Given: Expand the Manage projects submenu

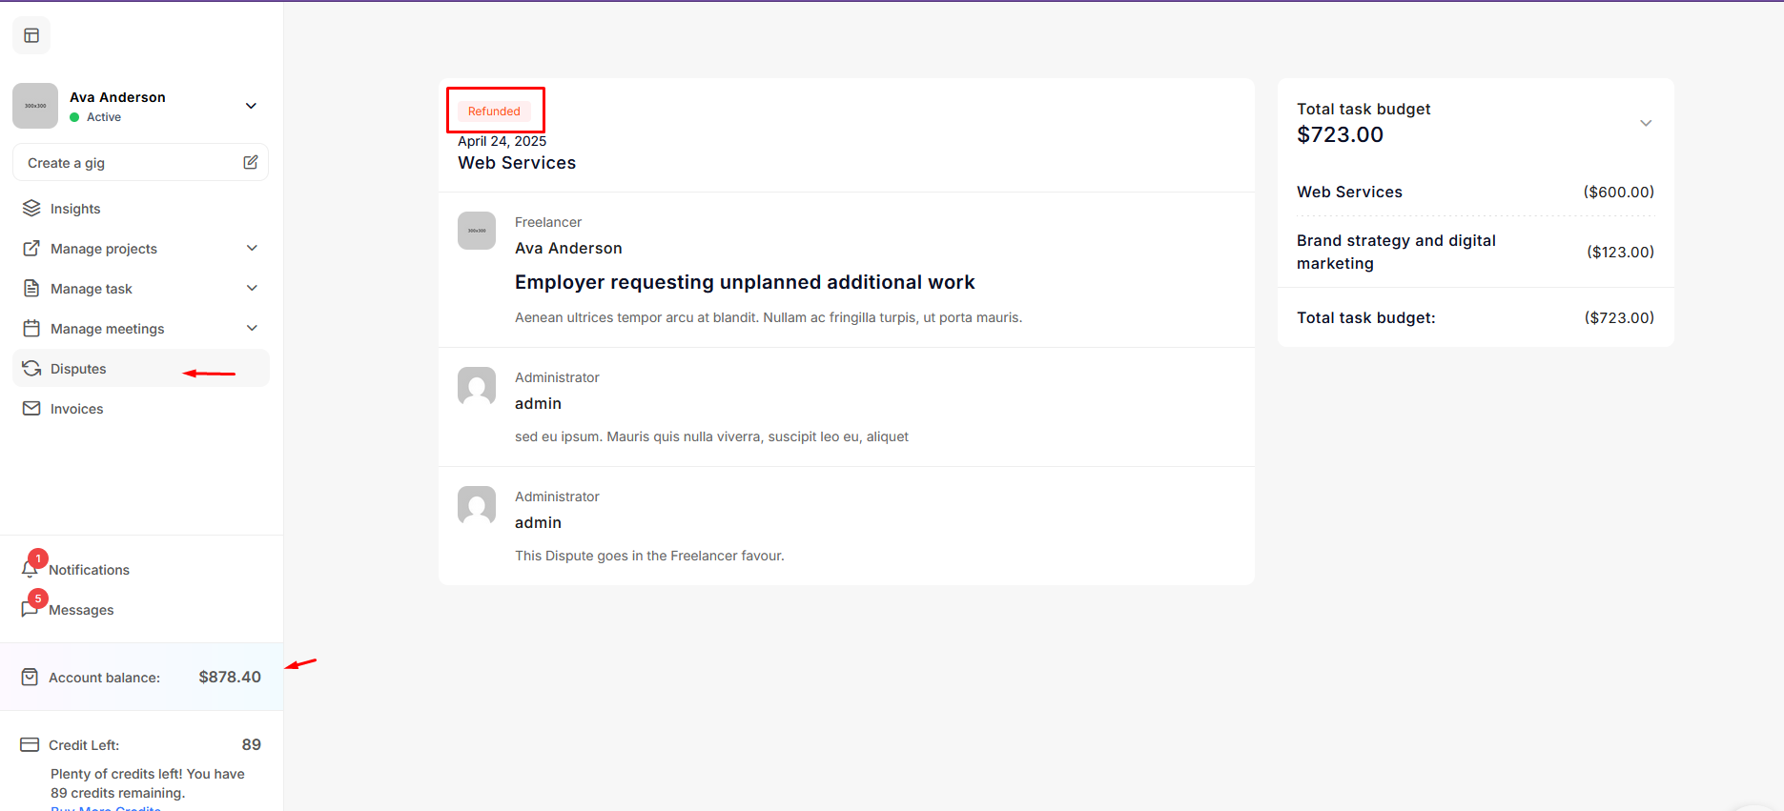Looking at the screenshot, I should coord(252,249).
